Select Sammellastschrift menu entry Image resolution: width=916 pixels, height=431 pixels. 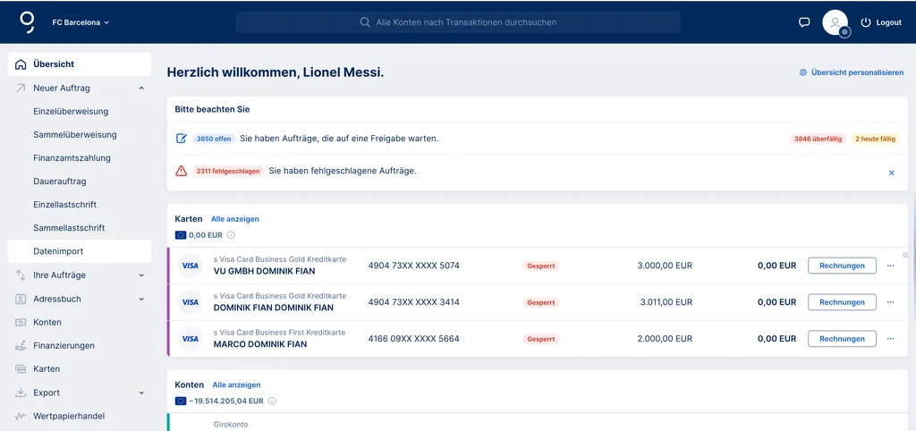click(x=69, y=228)
